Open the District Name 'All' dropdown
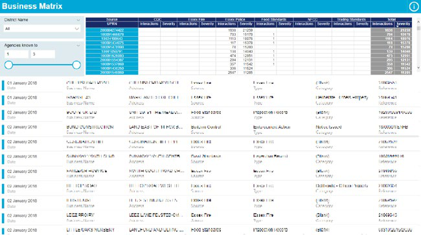421x235 pixels. 42,28
